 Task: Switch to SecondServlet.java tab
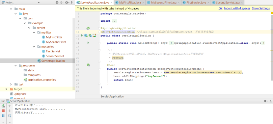[x=227, y=3]
